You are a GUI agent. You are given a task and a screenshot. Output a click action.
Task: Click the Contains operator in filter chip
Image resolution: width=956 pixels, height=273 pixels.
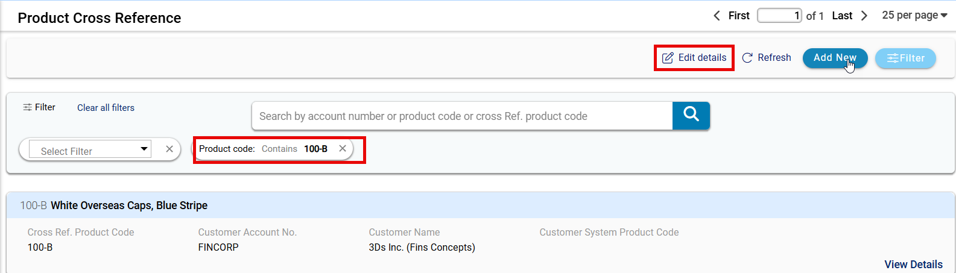tap(279, 149)
